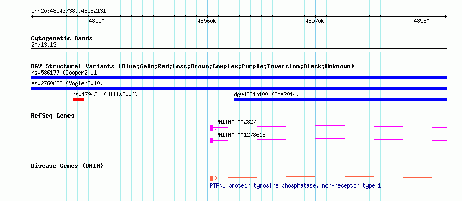This screenshot has width=462, height=201.
Task: Click the Disease Genes (OMIM) track title
Action: [x=67, y=166]
